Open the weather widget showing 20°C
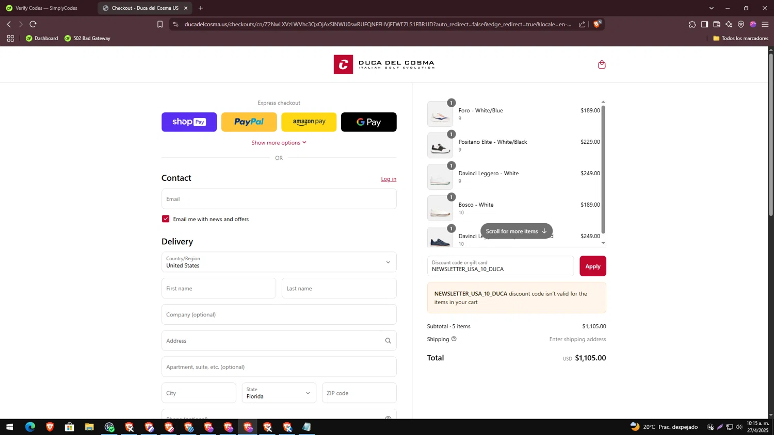The image size is (774, 435). pyautogui.click(x=664, y=427)
